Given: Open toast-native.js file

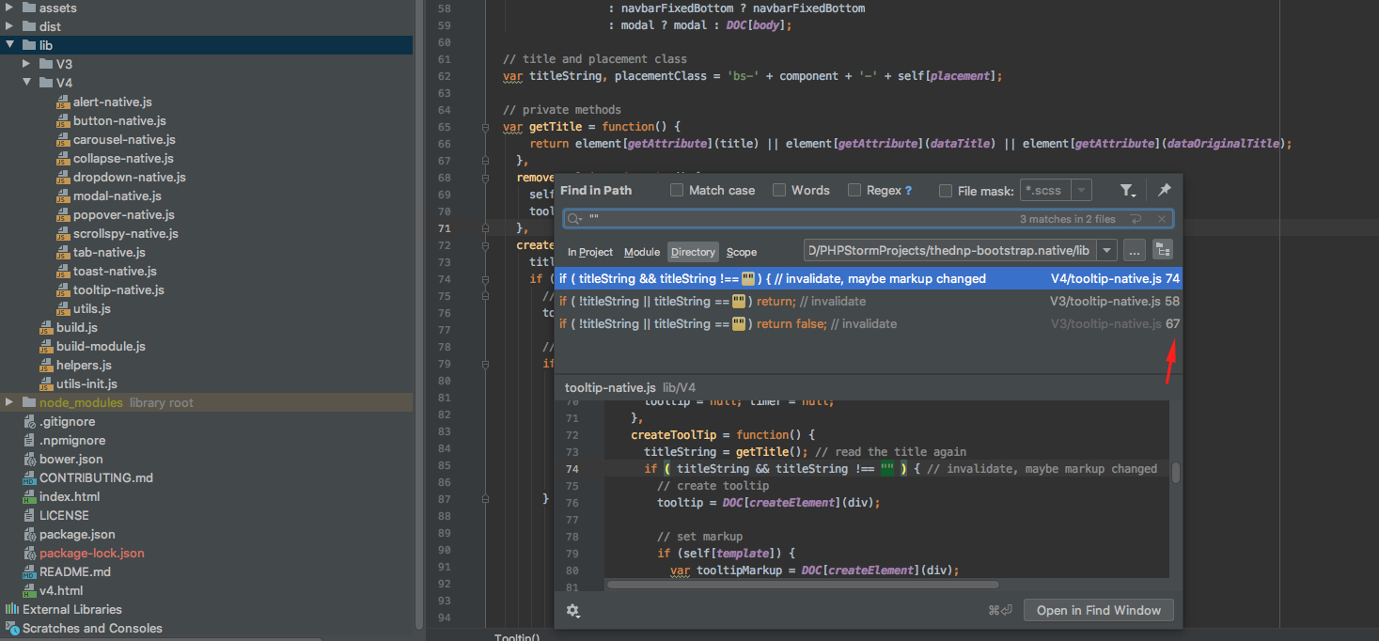Looking at the screenshot, I should point(115,271).
